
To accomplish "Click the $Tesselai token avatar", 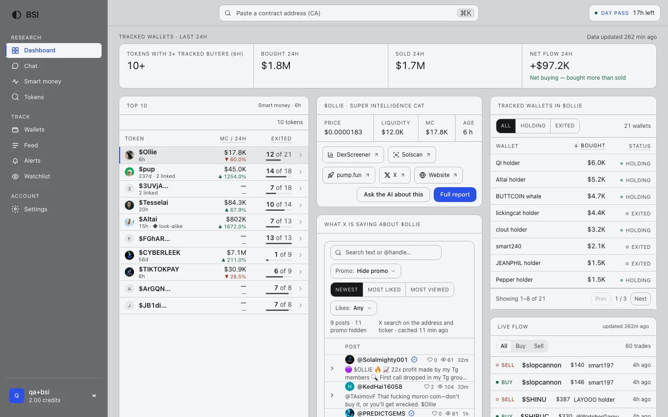I will tap(129, 205).
